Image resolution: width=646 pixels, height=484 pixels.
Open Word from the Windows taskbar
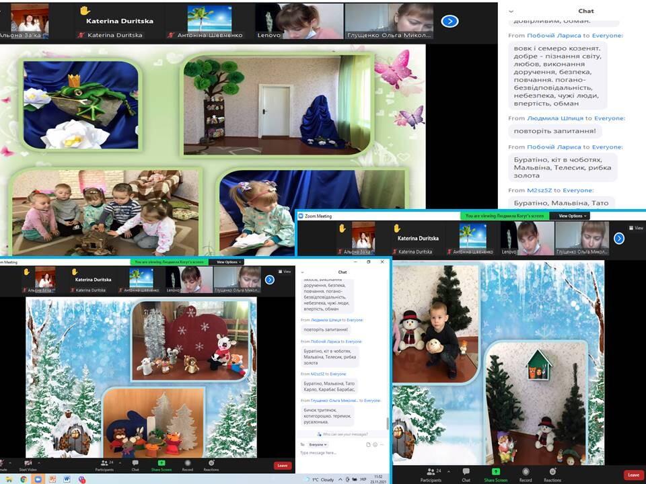[67, 479]
